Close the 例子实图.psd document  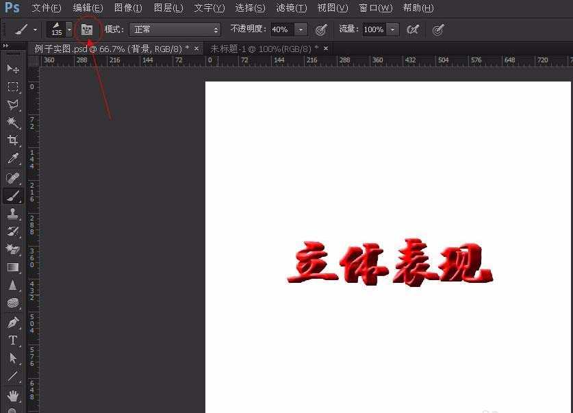(x=196, y=48)
